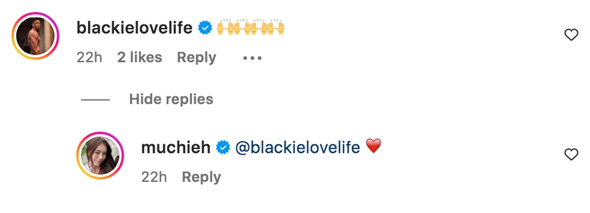Reply to blackielovelife's comment
This screenshot has width=590, height=213.
[x=197, y=58]
